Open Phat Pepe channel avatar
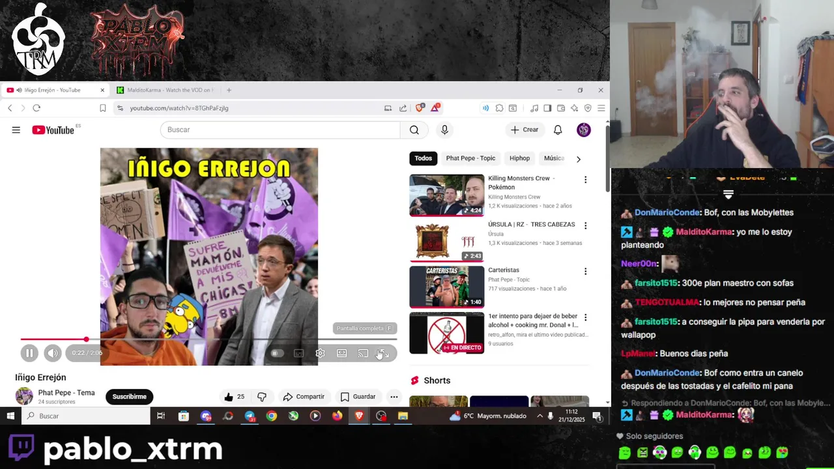This screenshot has height=469, width=834. click(x=24, y=396)
